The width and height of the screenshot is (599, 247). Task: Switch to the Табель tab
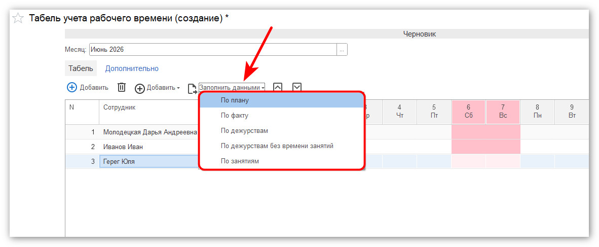click(x=81, y=68)
